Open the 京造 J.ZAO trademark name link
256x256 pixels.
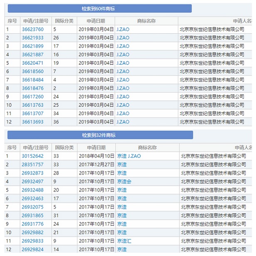129,156
